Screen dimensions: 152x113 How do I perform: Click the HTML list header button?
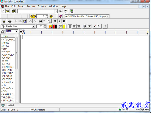click(x=8, y=36)
